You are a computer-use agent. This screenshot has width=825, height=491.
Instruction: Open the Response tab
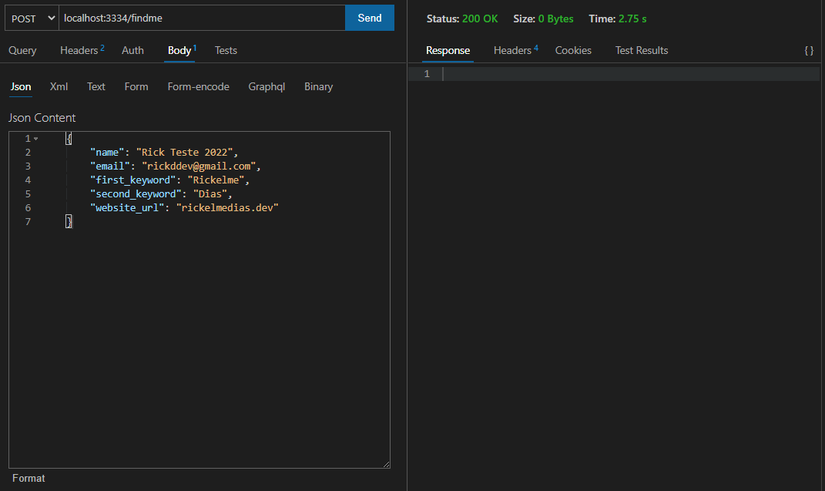448,51
